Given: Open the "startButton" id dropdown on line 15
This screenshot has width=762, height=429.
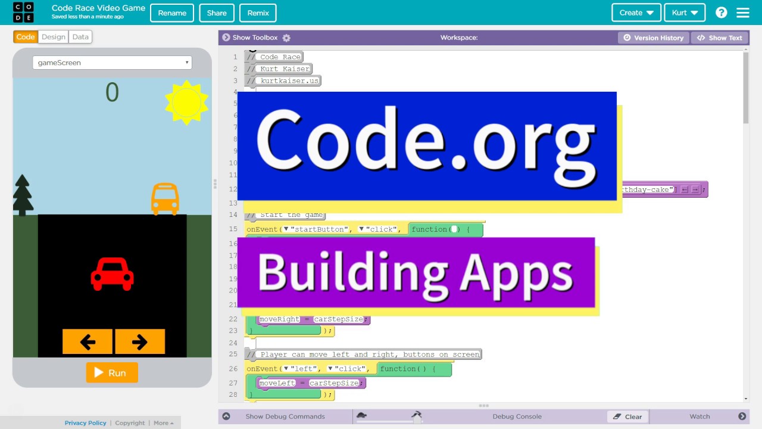Looking at the screenshot, I should click(286, 229).
